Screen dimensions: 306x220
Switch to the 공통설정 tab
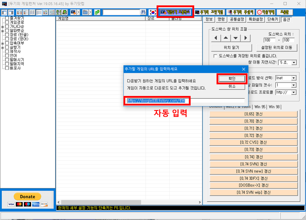click(237, 19)
